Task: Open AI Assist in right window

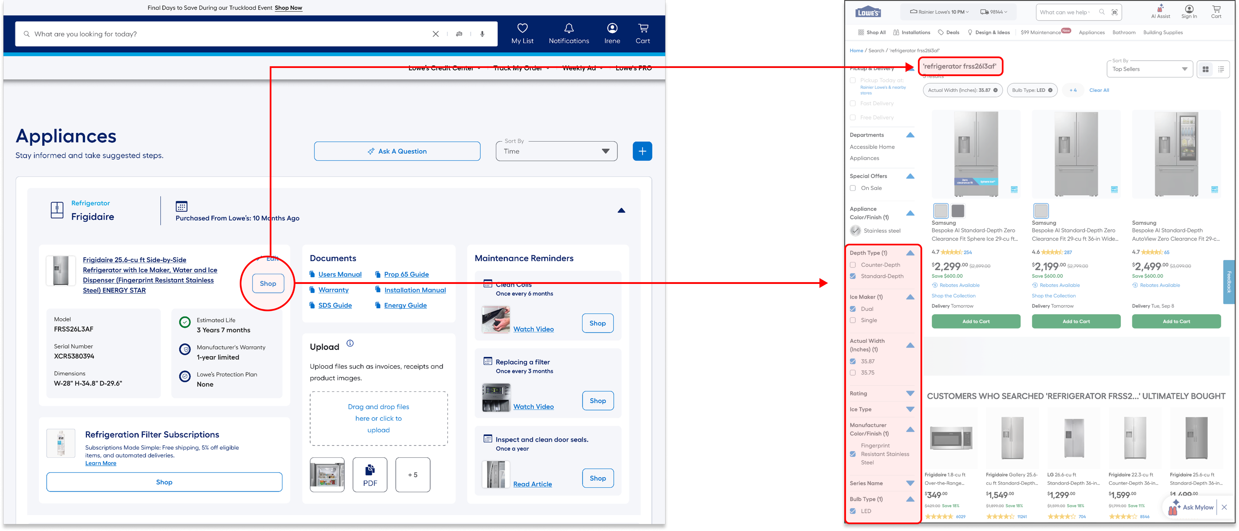Action: [1160, 11]
